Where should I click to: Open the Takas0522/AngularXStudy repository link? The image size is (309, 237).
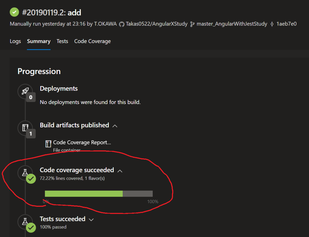point(157,24)
